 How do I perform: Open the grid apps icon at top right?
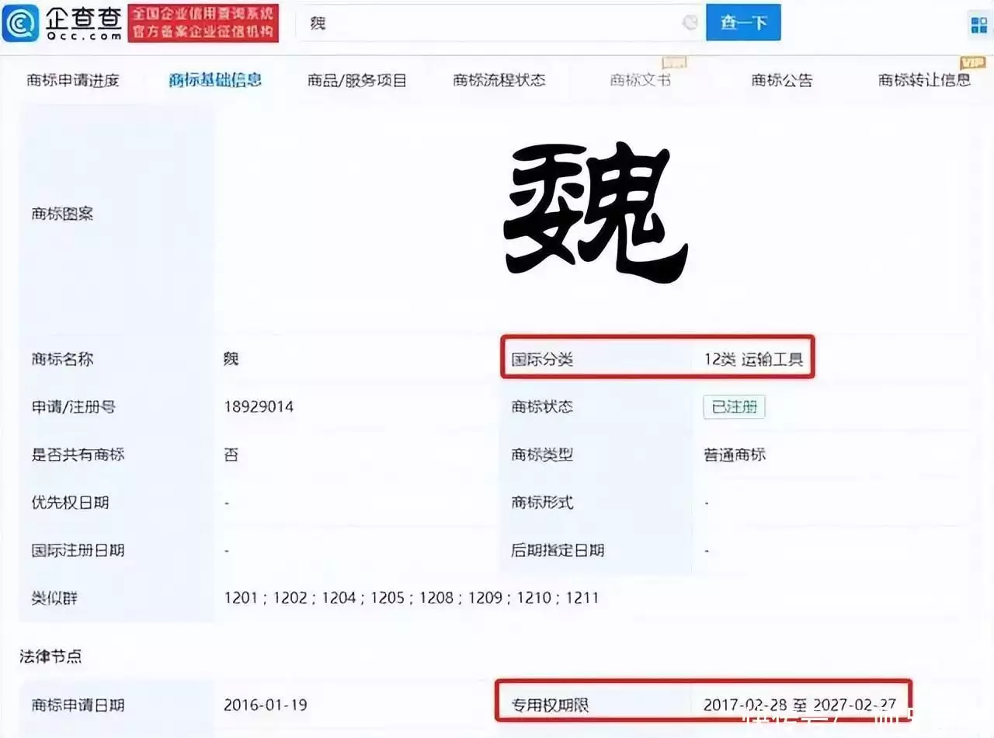[x=978, y=24]
